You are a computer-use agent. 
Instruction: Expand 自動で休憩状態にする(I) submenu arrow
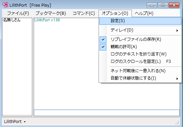pos(177,79)
